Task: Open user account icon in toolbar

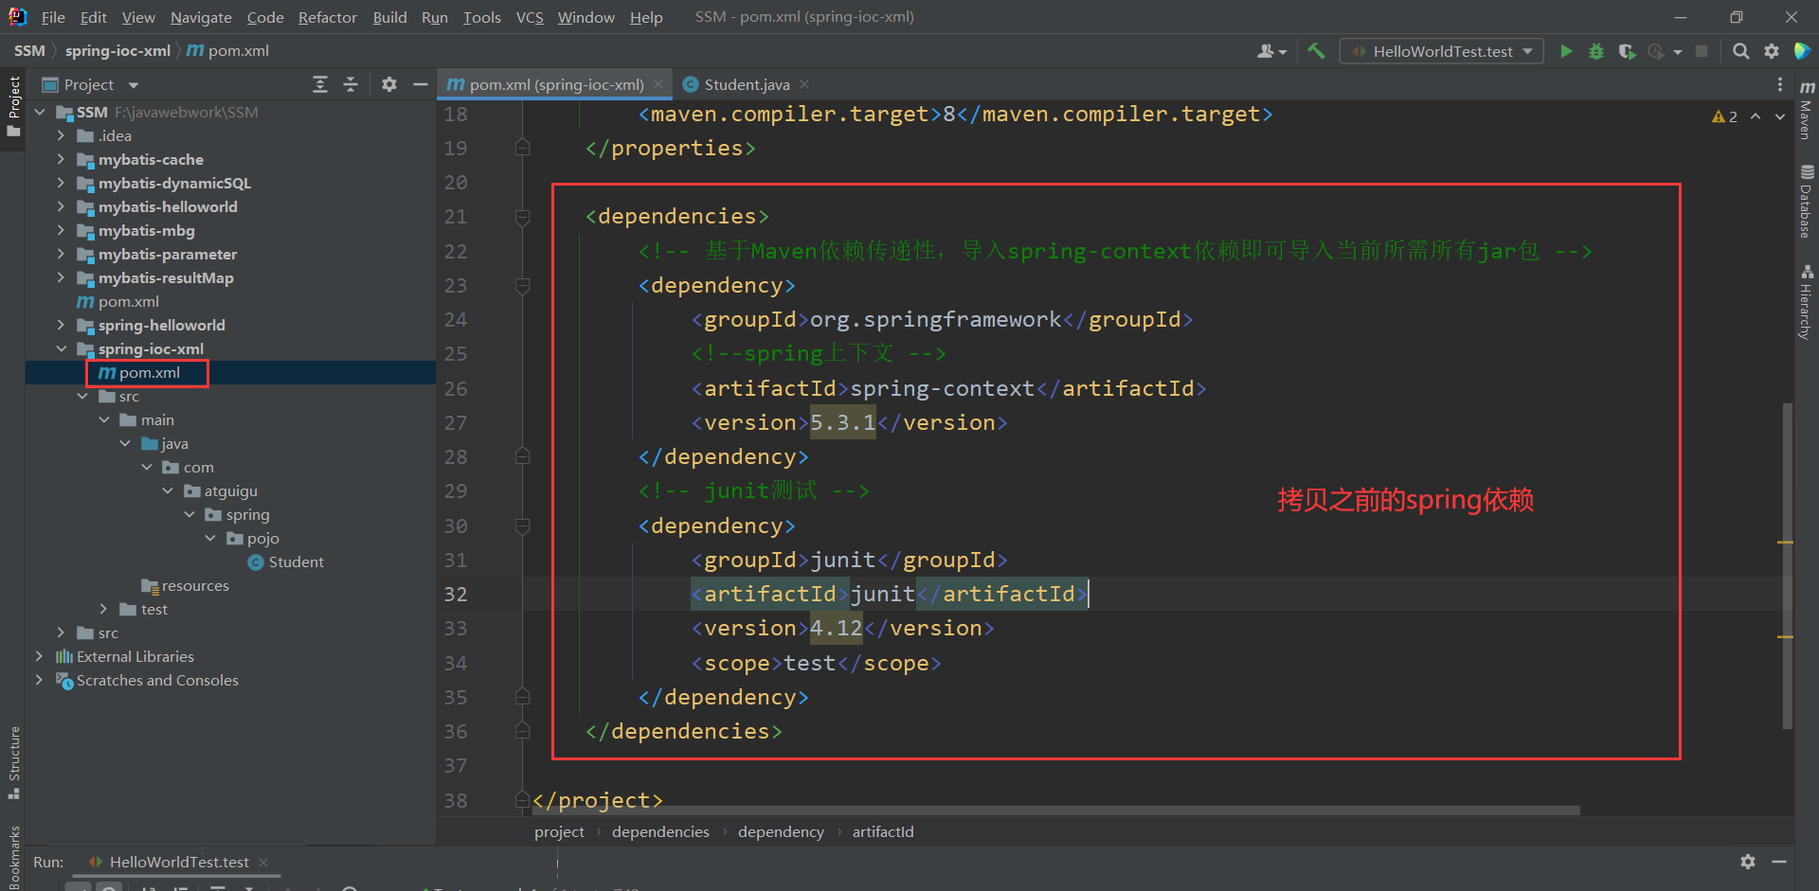Action: click(1270, 51)
